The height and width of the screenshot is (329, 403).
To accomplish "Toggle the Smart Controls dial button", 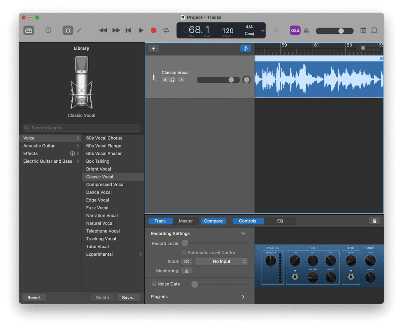I will [x=68, y=30].
